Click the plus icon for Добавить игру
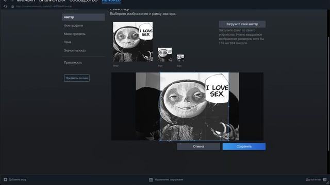Image resolution: width=330 pixels, height=185 pixels. 6,179
